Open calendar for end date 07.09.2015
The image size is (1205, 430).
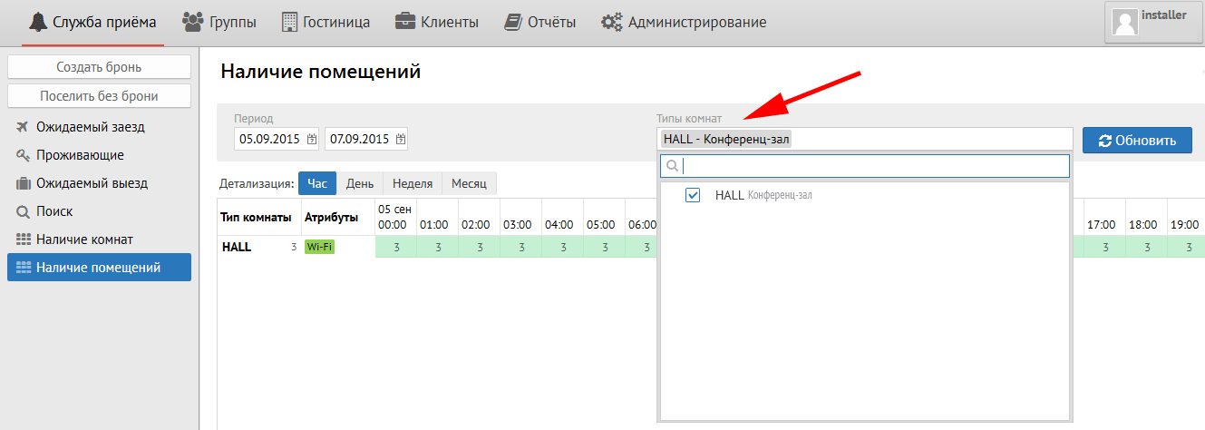click(x=401, y=139)
